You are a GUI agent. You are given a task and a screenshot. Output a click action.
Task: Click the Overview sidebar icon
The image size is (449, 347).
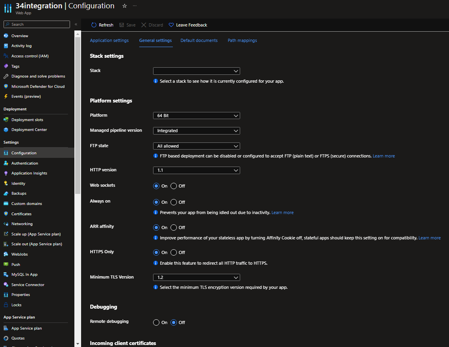6,36
